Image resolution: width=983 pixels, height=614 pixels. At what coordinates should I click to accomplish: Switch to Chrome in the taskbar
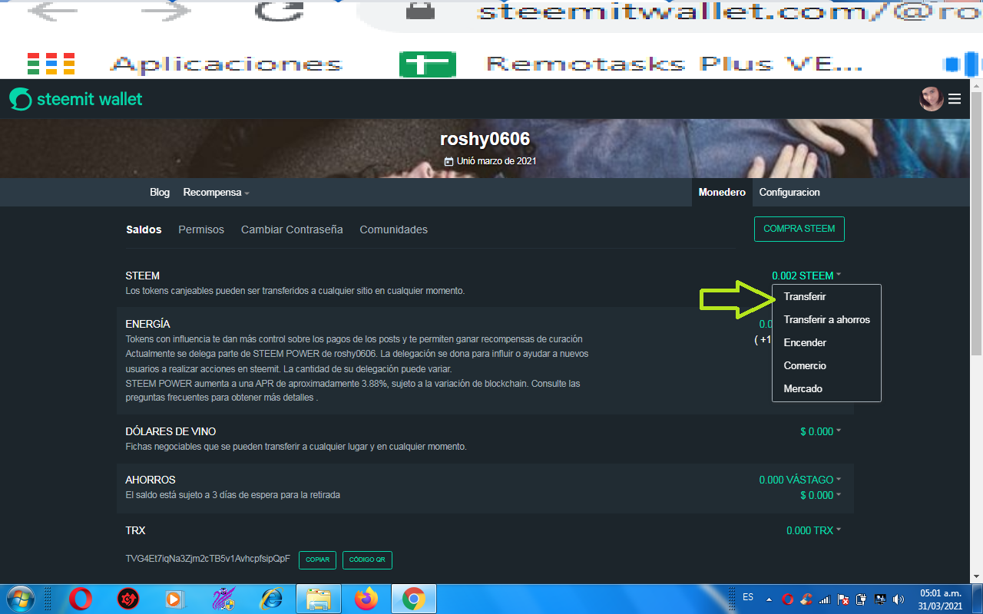point(414,599)
